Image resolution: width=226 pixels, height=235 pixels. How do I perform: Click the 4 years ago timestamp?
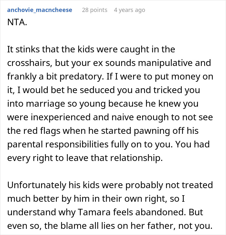(x=129, y=10)
